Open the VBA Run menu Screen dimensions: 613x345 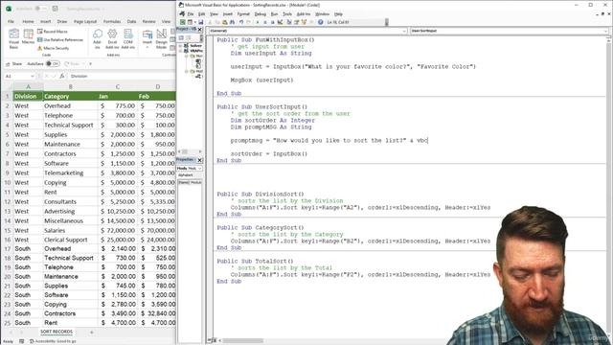[275, 14]
